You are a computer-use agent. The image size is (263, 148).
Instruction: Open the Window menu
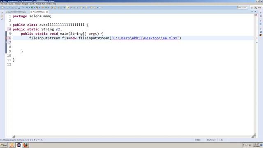pos(49,4)
